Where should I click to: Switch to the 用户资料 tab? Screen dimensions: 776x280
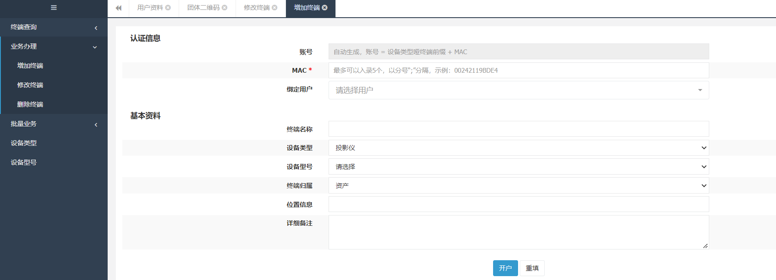point(150,8)
